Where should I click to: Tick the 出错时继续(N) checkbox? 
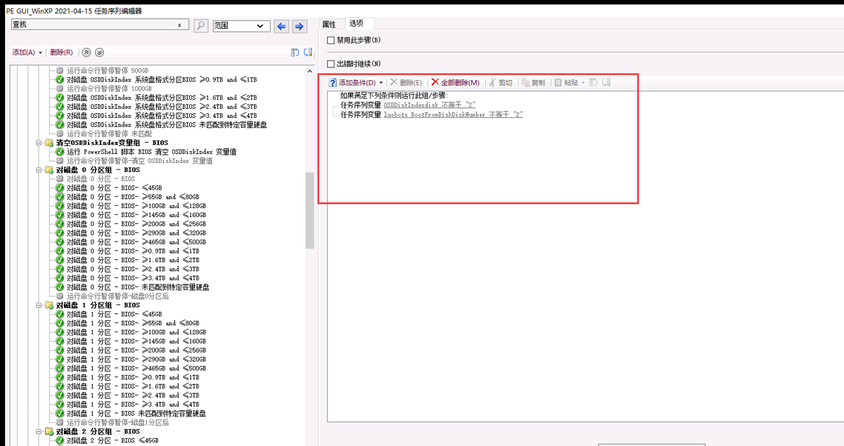pos(331,64)
